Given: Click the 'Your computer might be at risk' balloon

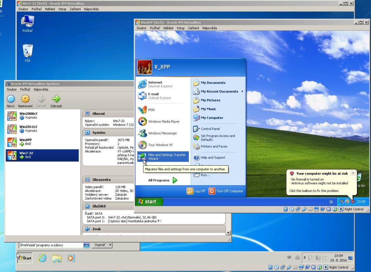Looking at the screenshot, I should pos(321,182).
